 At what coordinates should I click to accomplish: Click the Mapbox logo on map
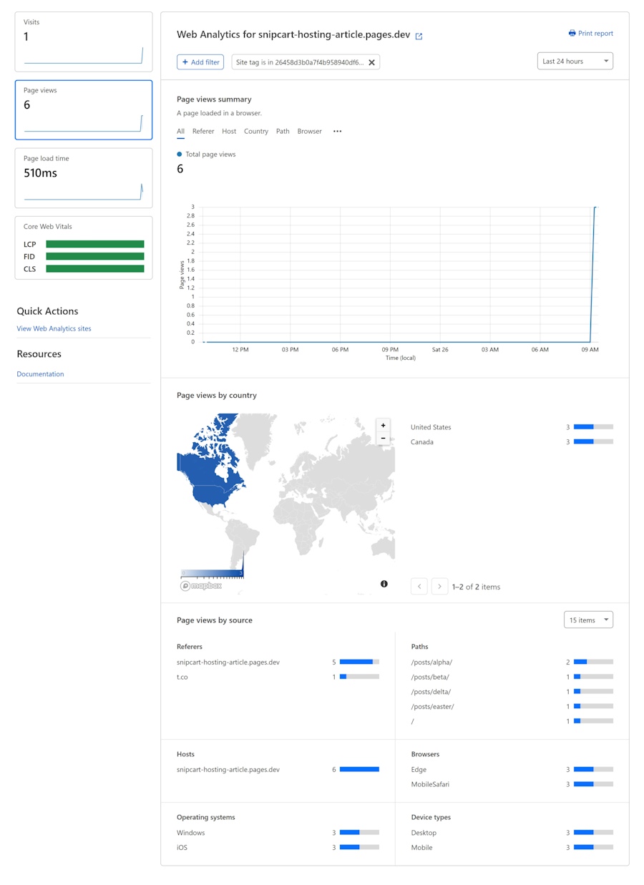201,585
